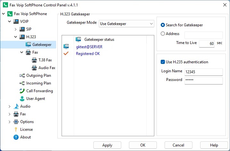The image size is (230, 151).
Task: Open the User Agent page
Action: tap(36, 99)
